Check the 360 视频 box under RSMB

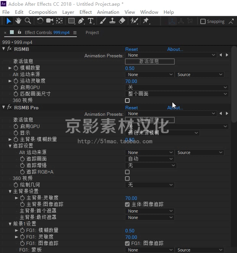tap(127, 101)
